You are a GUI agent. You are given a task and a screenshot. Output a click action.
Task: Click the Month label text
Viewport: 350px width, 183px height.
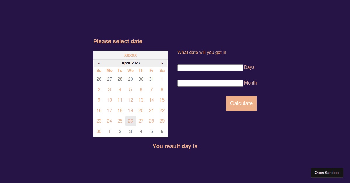[x=250, y=83]
